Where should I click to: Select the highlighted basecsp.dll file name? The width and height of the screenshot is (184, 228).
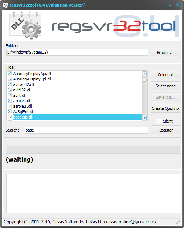pyautogui.click(x=23, y=117)
